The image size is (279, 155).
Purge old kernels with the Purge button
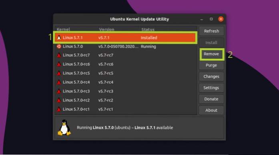(x=211, y=66)
